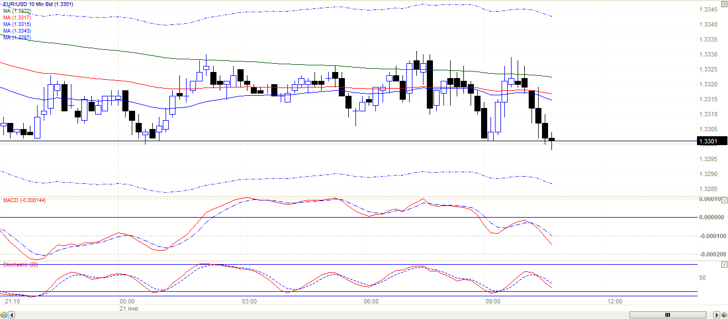The image size is (728, 319).
Task: Click the MACD (-0.000144) indicator label
Action: pyautogui.click(x=24, y=200)
